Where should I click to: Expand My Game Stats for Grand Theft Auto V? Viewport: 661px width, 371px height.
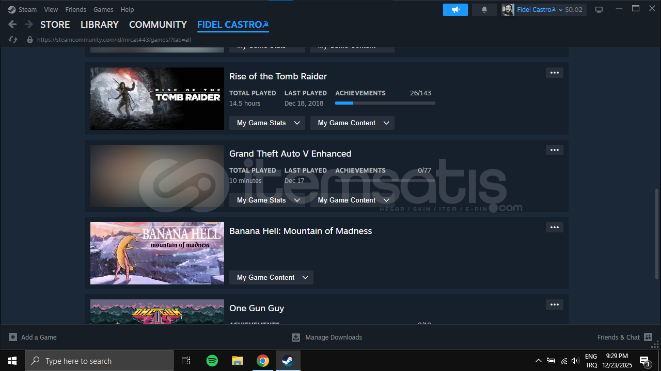[267, 200]
